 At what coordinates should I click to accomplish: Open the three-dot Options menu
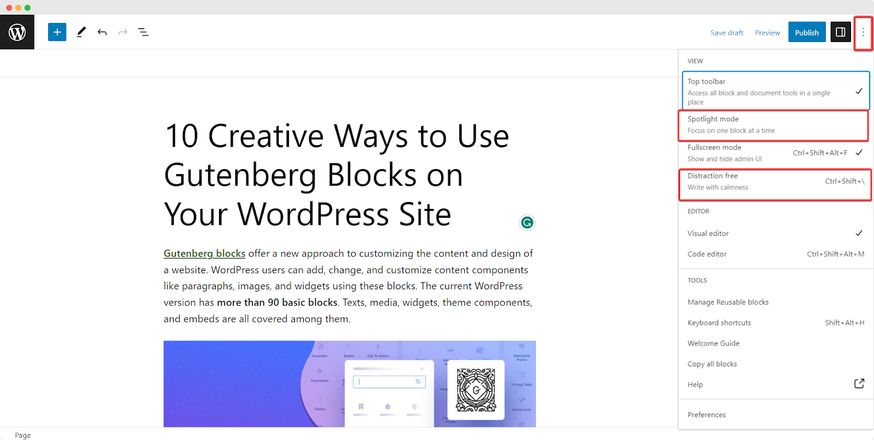[863, 32]
